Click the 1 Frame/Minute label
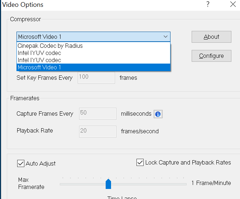 [211, 183]
